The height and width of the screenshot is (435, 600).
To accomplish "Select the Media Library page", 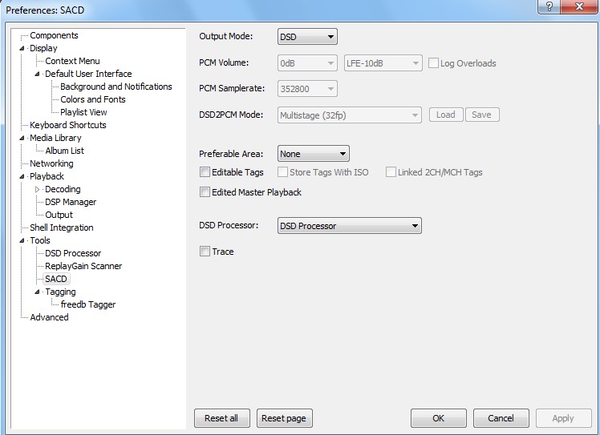I will pos(55,138).
